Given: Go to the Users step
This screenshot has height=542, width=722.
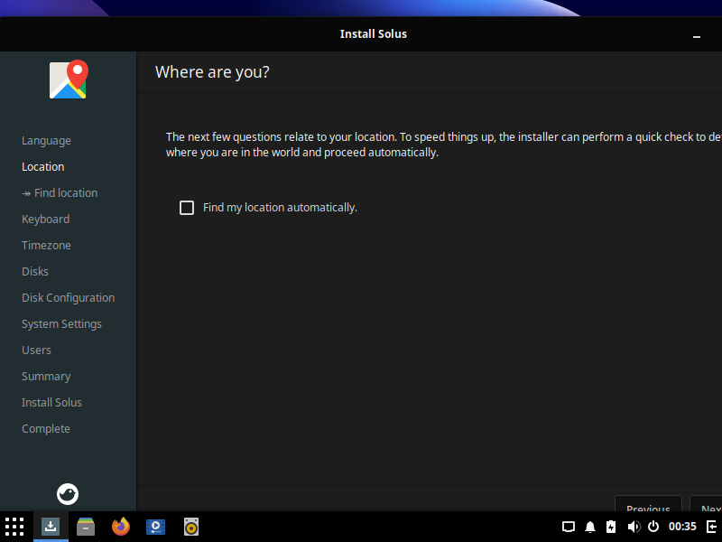Looking at the screenshot, I should pos(36,350).
